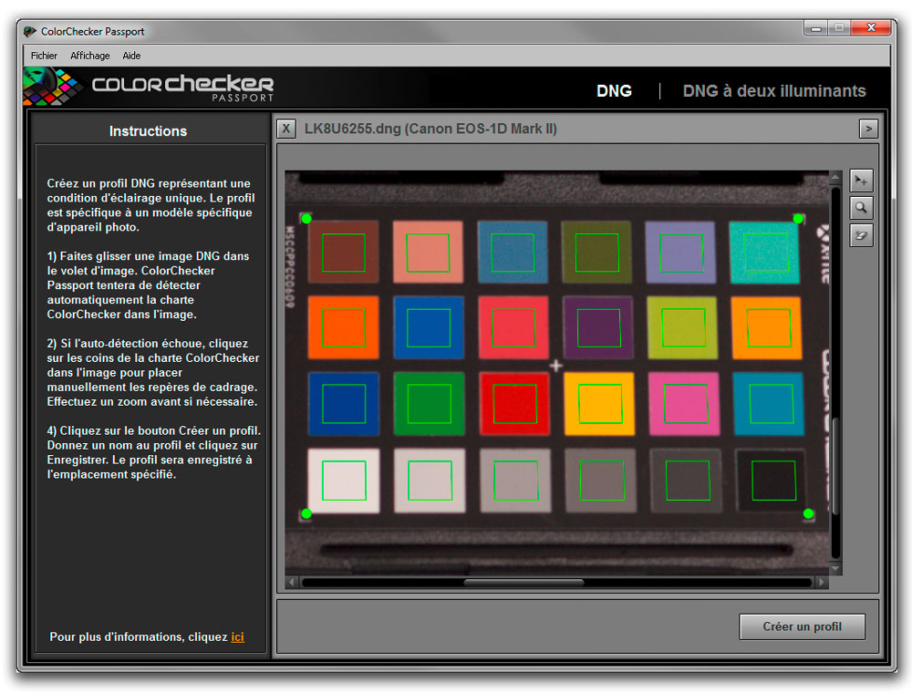The height and width of the screenshot is (693, 912).
Task: Click the ColorChecker Passport title bar icon
Action: [x=29, y=31]
